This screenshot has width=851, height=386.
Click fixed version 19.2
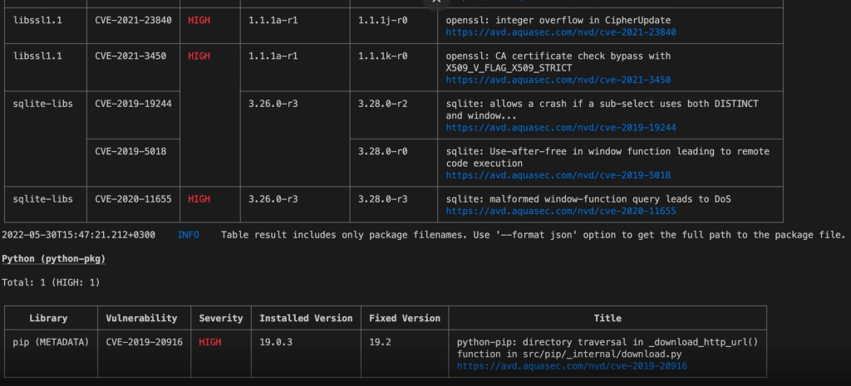[380, 343]
